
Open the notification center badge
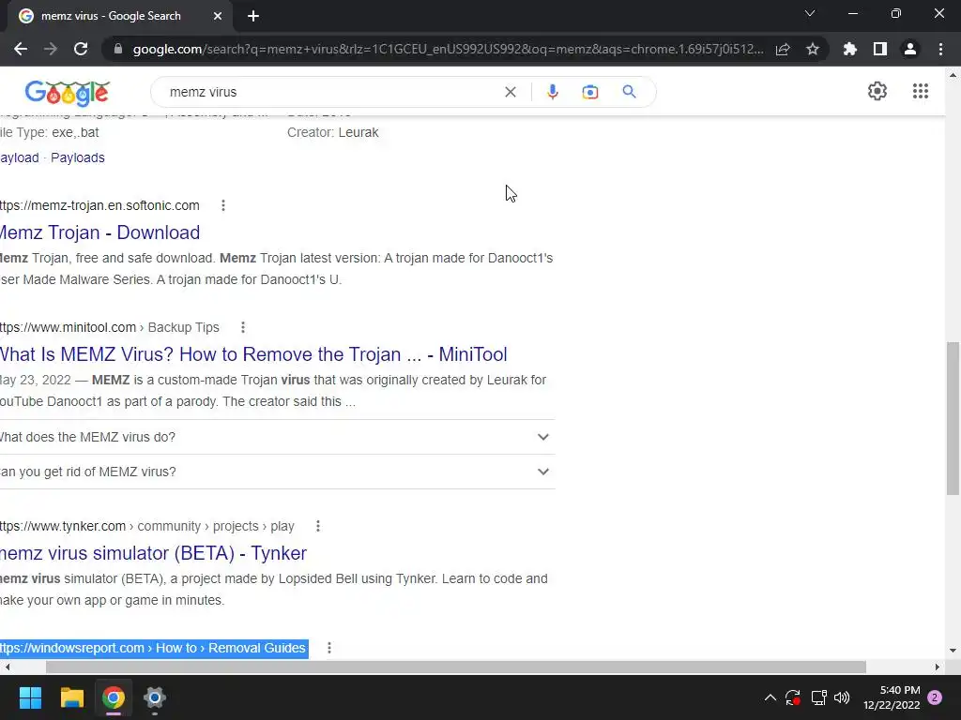tap(935, 697)
